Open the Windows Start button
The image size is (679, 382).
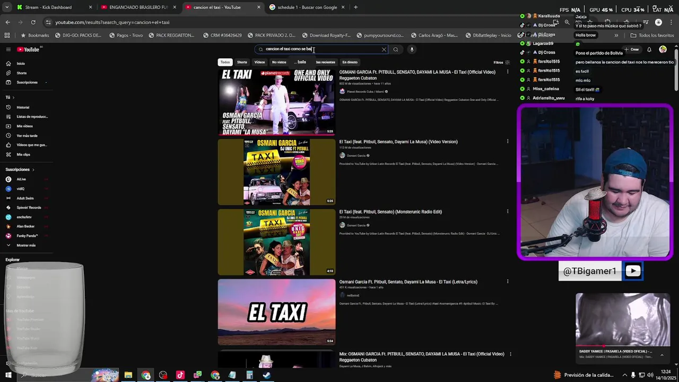8,375
